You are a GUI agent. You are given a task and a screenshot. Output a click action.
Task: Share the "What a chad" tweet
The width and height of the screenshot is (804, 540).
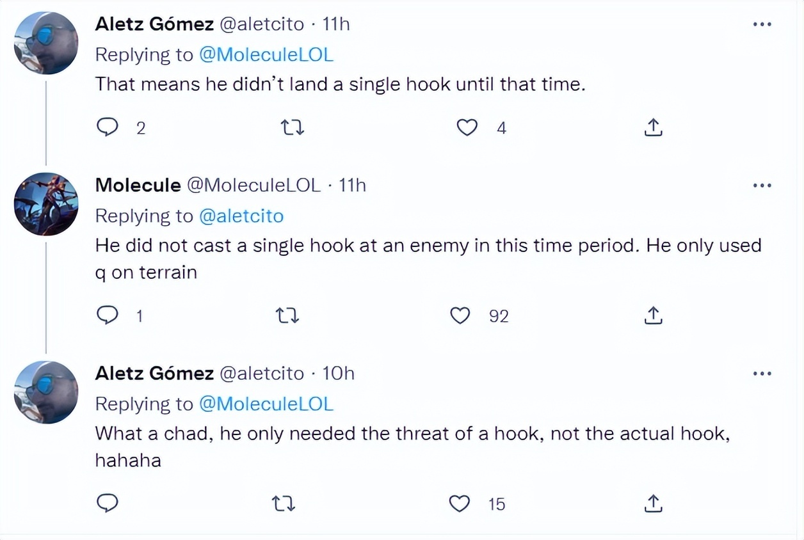[652, 504]
